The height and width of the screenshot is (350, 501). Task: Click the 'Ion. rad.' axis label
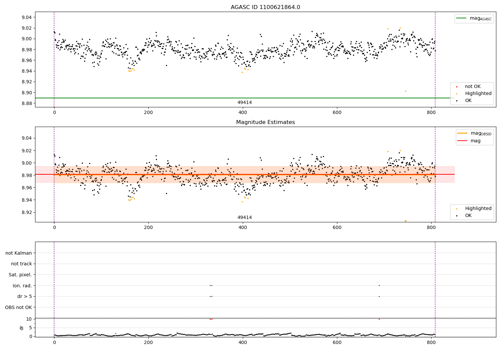(22, 286)
